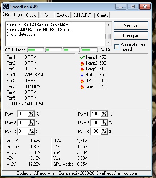
Task: Click the second CPU usage bar
Action: pos(54,50)
